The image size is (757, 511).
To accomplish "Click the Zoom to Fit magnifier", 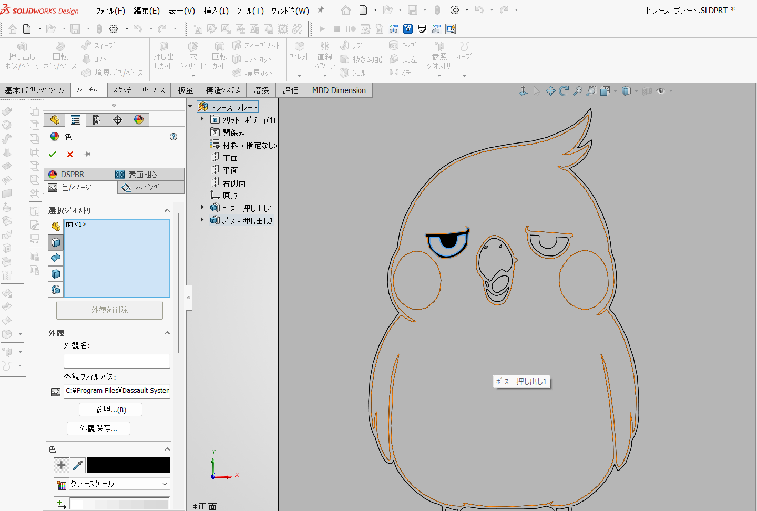I will point(578,91).
